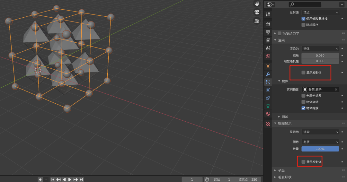The width and height of the screenshot is (347, 182).
Task: Open the auto keyframe options dropdown
Action: [x=46, y=179]
